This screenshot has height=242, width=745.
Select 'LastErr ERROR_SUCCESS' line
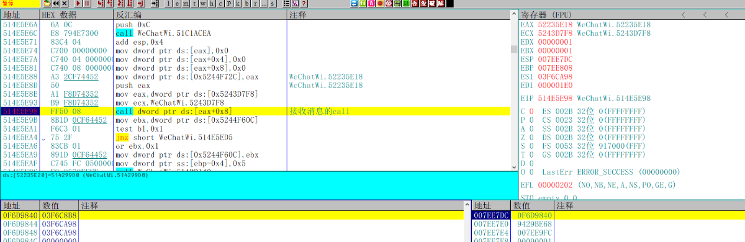click(611, 172)
